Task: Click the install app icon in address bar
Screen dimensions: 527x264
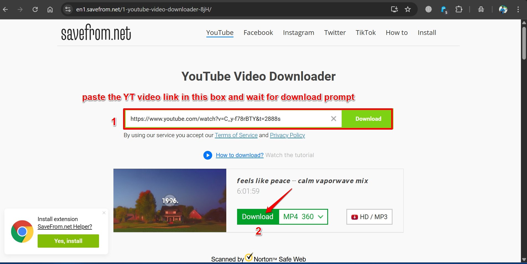Action: (x=394, y=9)
